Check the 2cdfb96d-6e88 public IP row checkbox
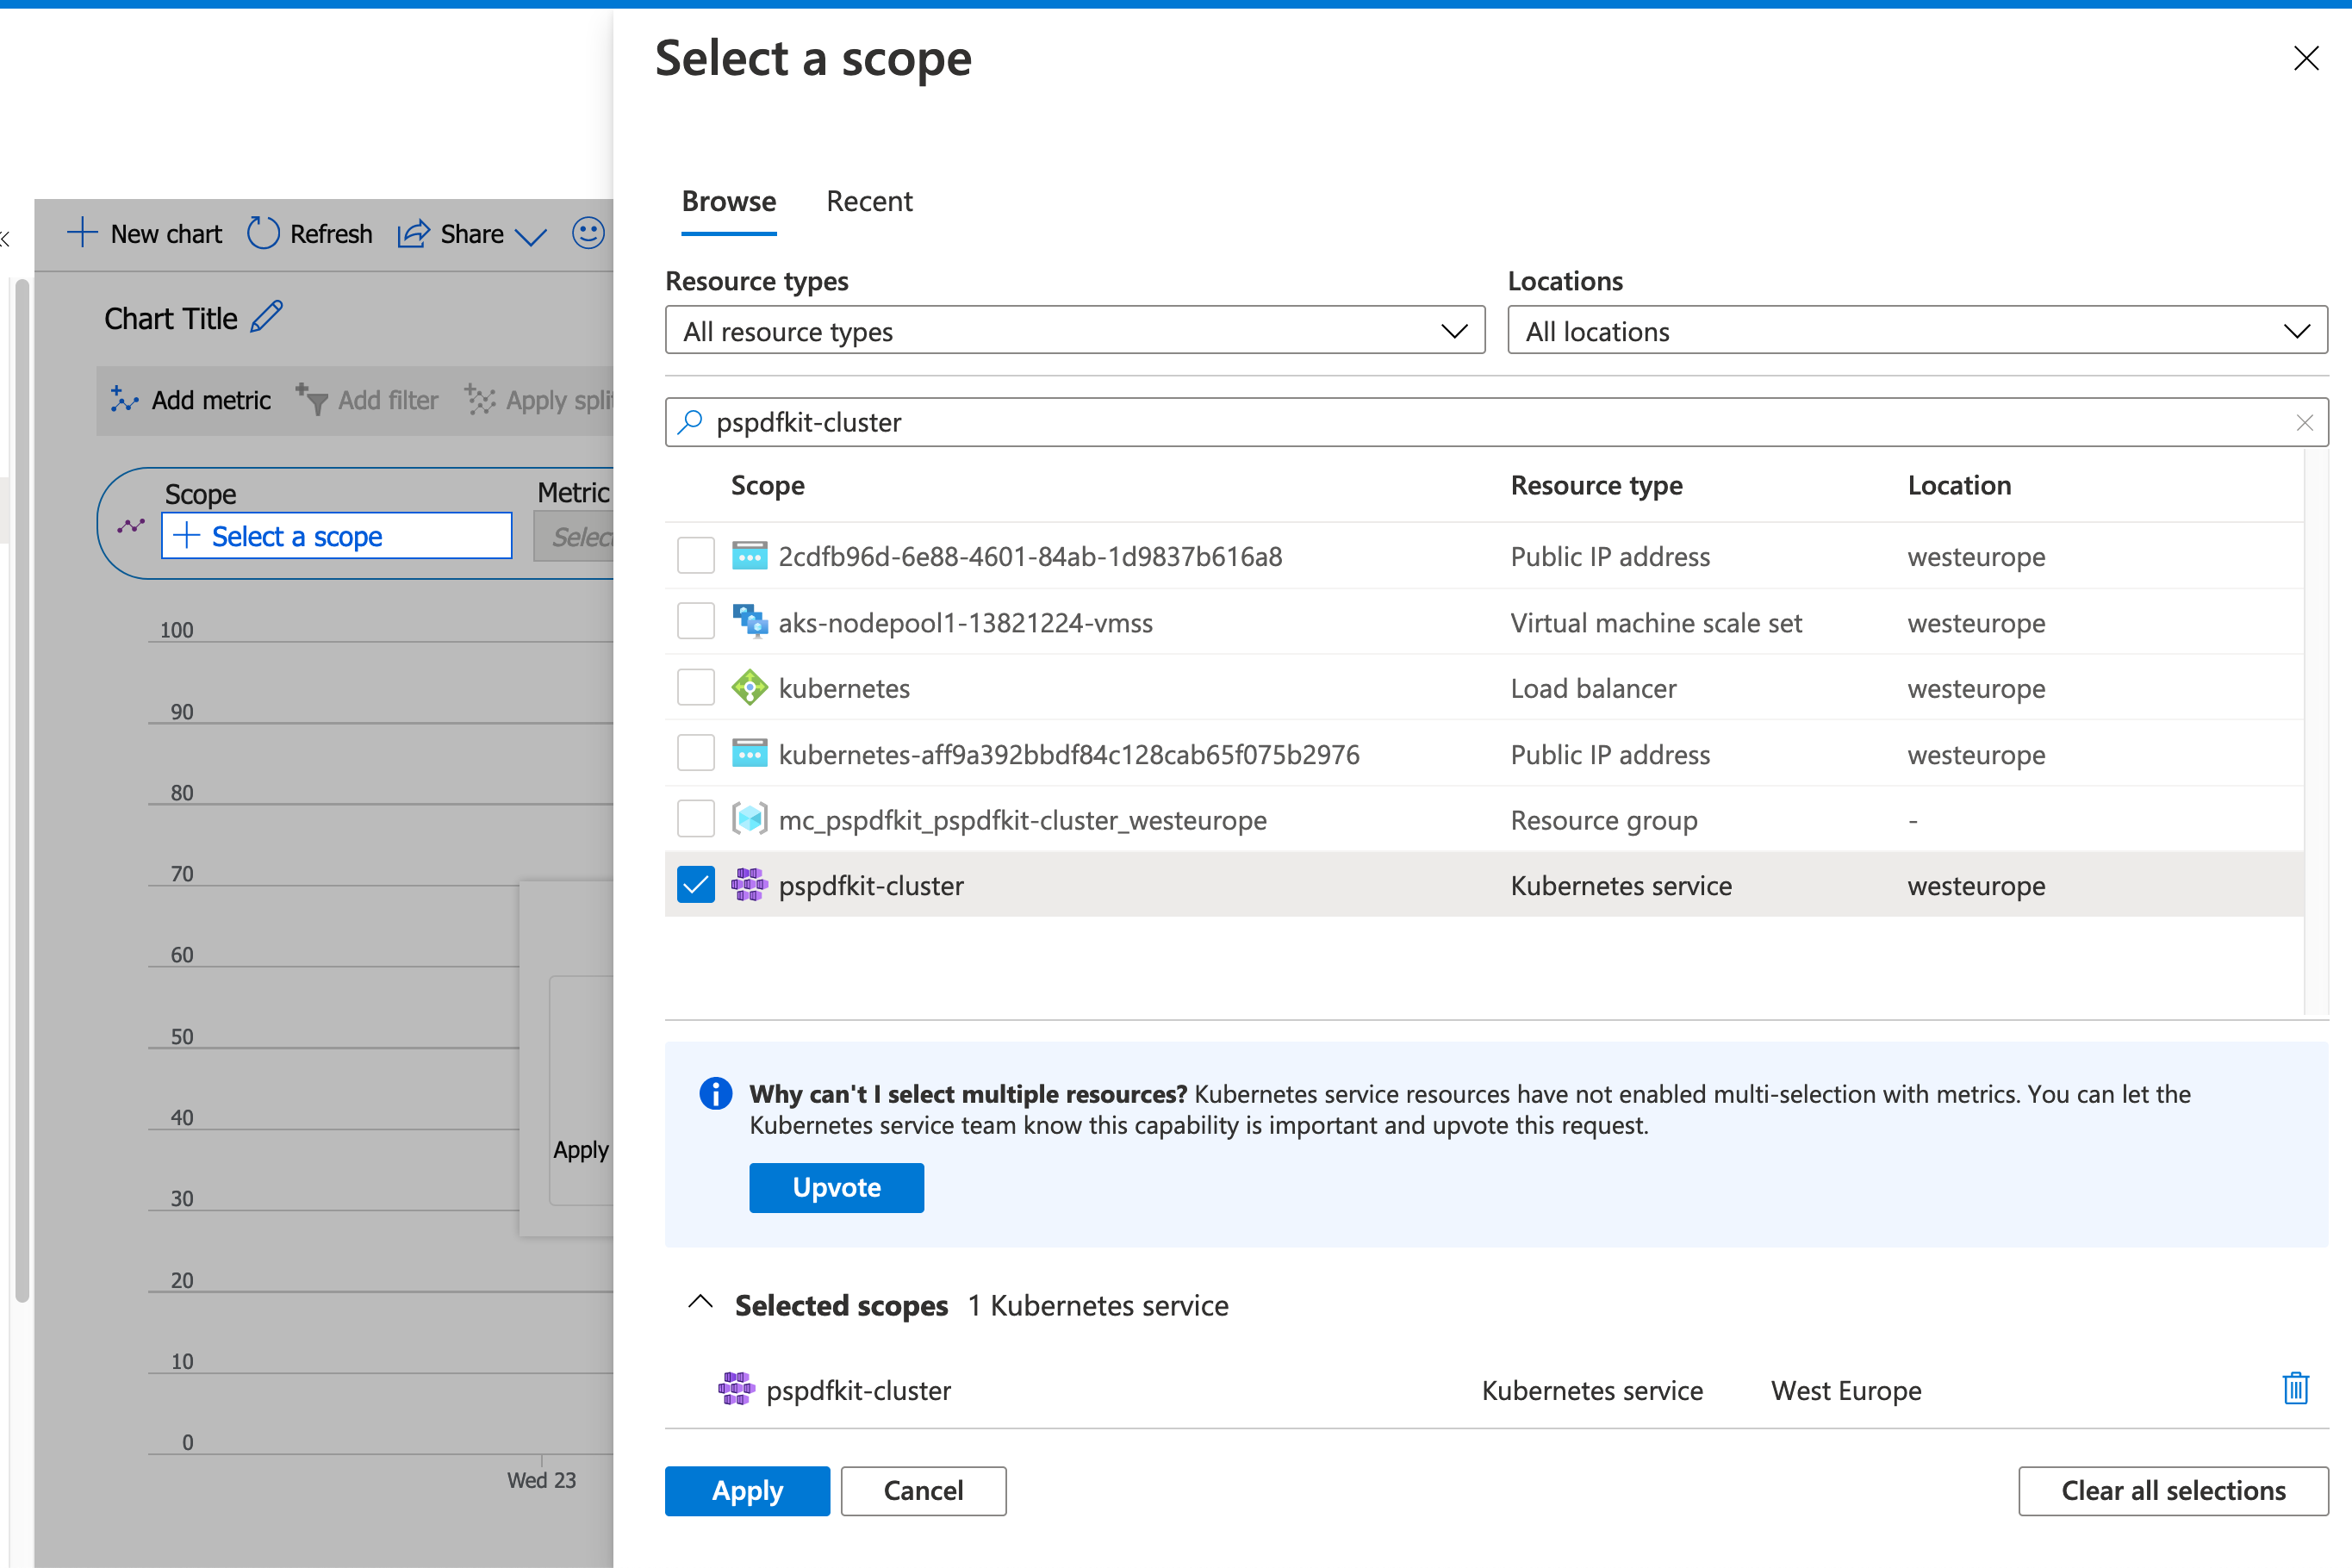The height and width of the screenshot is (1568, 2352). (696, 556)
